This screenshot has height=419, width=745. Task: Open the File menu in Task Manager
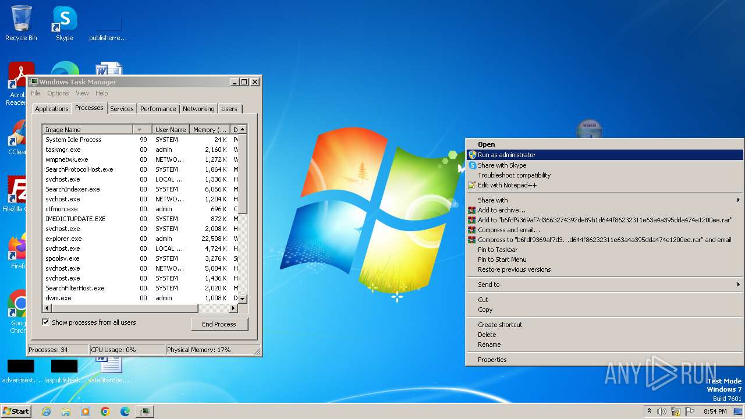[x=36, y=93]
